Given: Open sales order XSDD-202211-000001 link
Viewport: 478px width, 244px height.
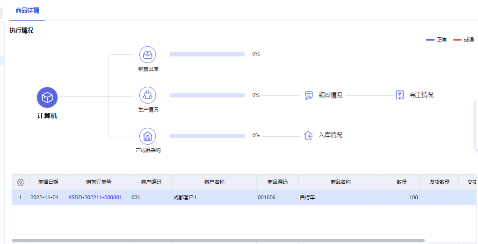Looking at the screenshot, I should click(x=95, y=197).
